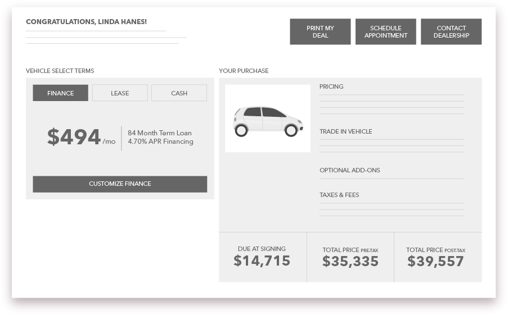Click the 84 Month Term Loan text
Screen dimensions: 508x315
click(159, 133)
